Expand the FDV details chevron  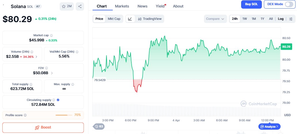point(52,73)
